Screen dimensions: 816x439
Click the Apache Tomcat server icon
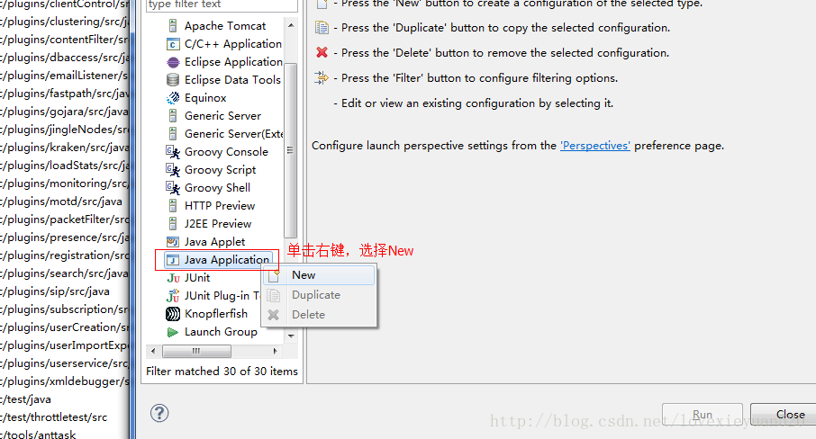(173, 25)
